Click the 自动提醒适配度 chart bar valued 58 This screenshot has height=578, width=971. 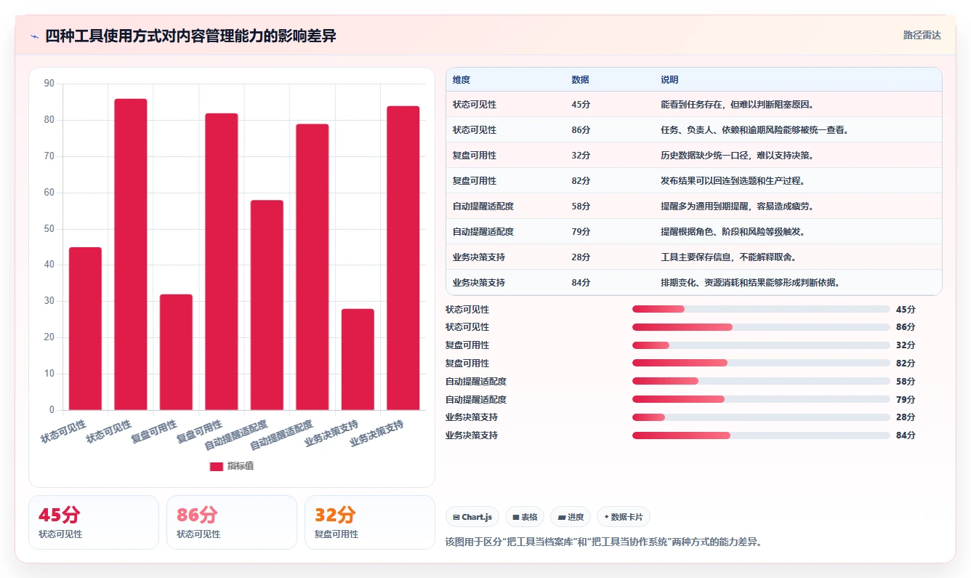pos(267,305)
